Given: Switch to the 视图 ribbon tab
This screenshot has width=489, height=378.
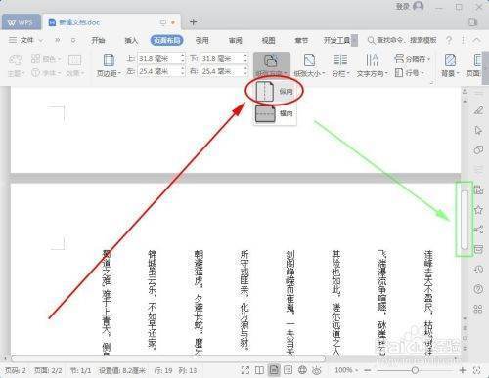Looking at the screenshot, I should pos(268,40).
